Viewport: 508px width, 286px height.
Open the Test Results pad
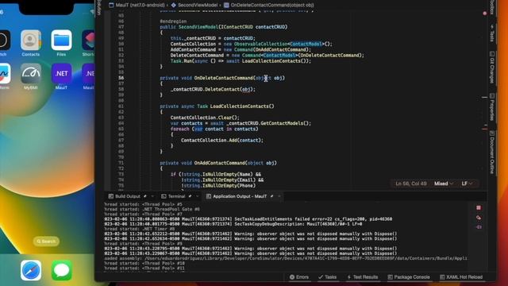coord(362,277)
